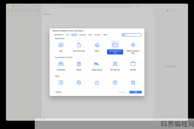The height and width of the screenshot is (129, 194).
Task: Open the Breakpoint navigator icon
Action: pos(35,11)
